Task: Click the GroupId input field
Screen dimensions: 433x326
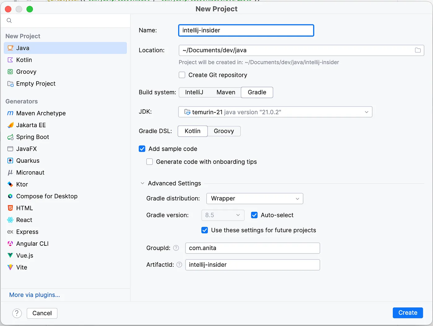Action: [252, 248]
